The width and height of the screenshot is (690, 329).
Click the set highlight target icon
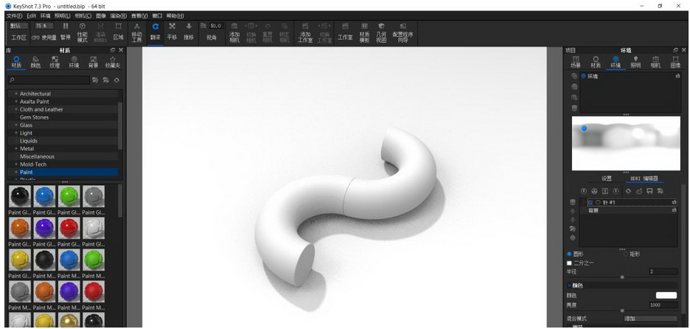[573, 238]
